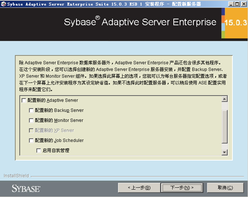Click the list scrollbar up arrow
This screenshot has height=197, width=248.
click(x=225, y=99)
